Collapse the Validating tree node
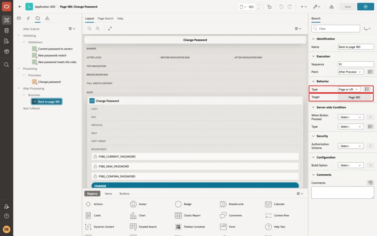The image size is (377, 236). 19,35
